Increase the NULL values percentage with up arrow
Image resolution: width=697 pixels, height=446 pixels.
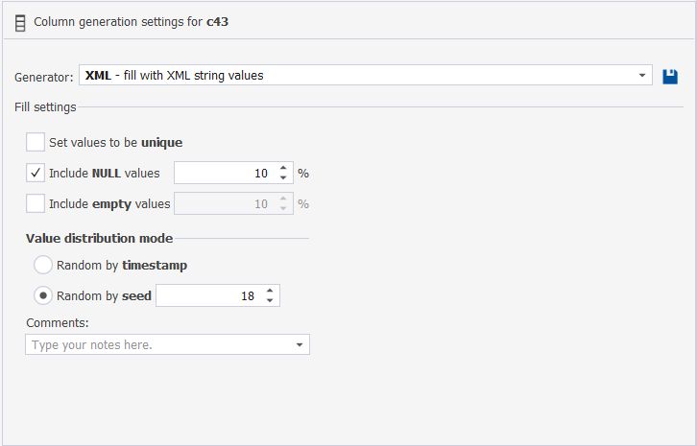tap(283, 168)
